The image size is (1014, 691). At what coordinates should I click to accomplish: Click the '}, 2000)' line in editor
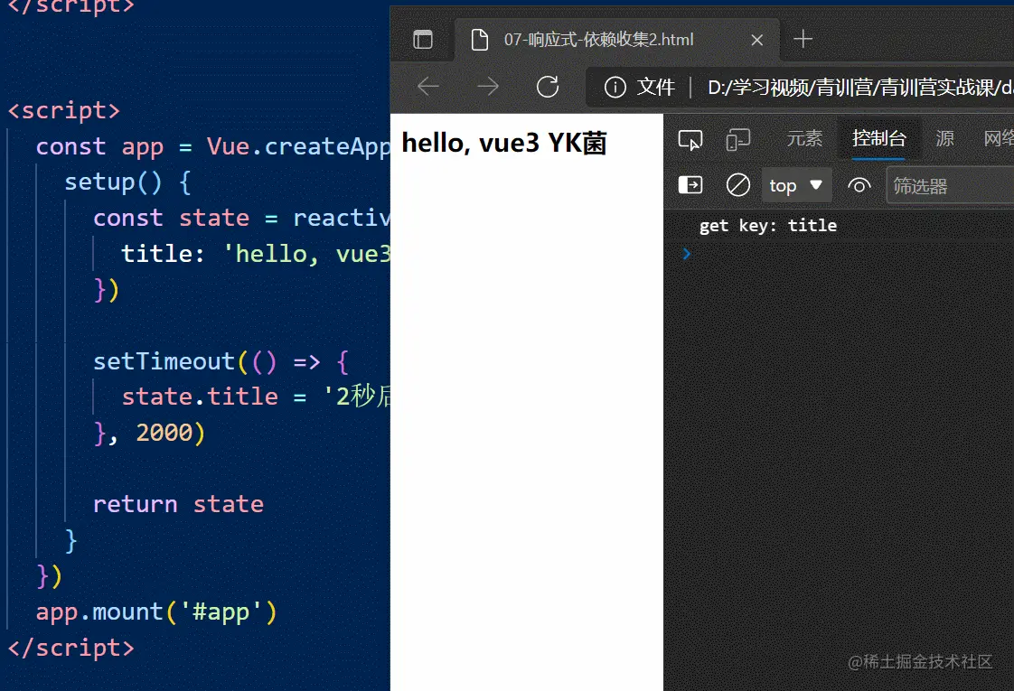coord(149,433)
